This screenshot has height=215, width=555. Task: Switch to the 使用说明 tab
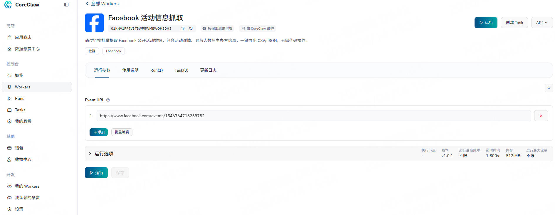pos(130,70)
